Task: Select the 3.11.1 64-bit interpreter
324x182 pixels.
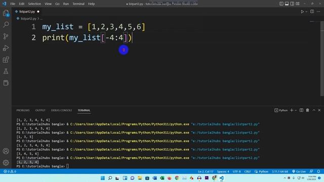Action: tap(280, 171)
